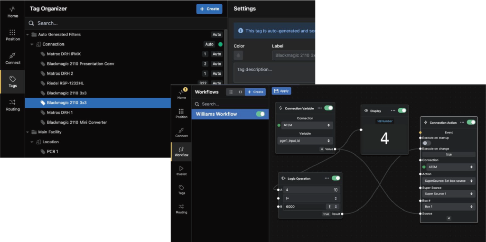Image resolution: width=486 pixels, height=242 pixels.
Task: Open the Connection Variable node options menu
Action: pos(319,108)
